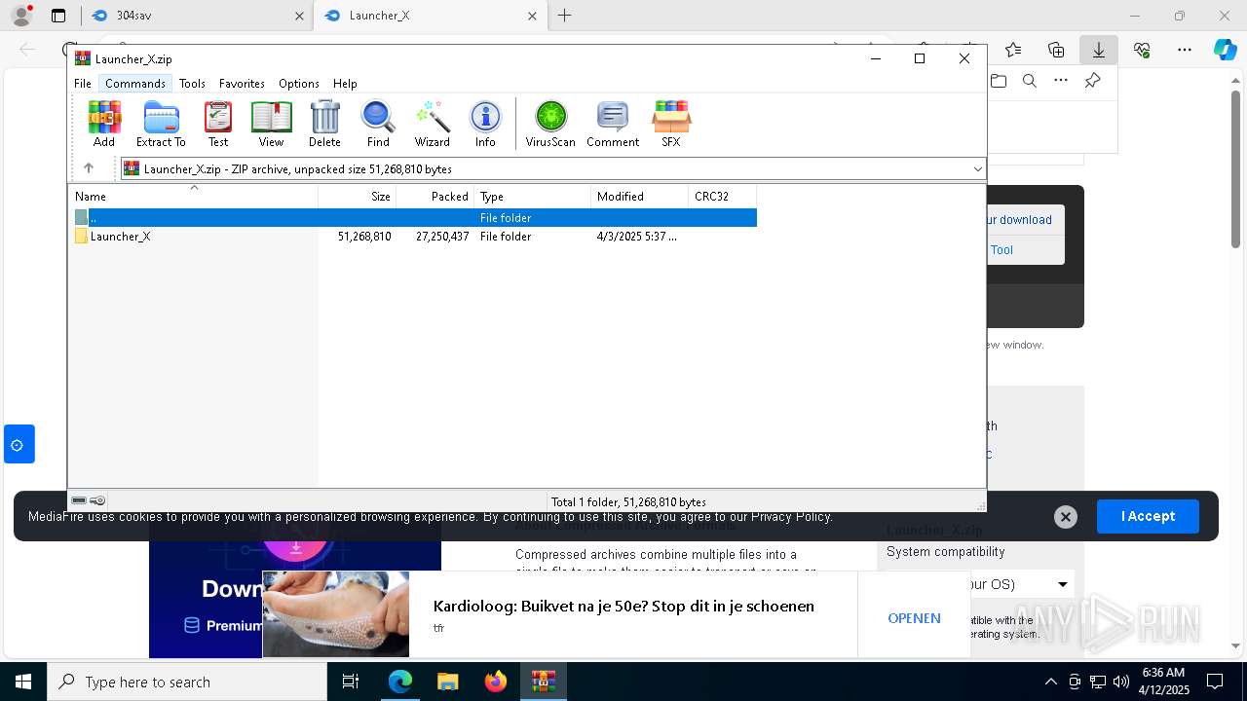Screen dimensions: 1247x701
Task: Open the Extract To tool
Action: [x=161, y=125]
